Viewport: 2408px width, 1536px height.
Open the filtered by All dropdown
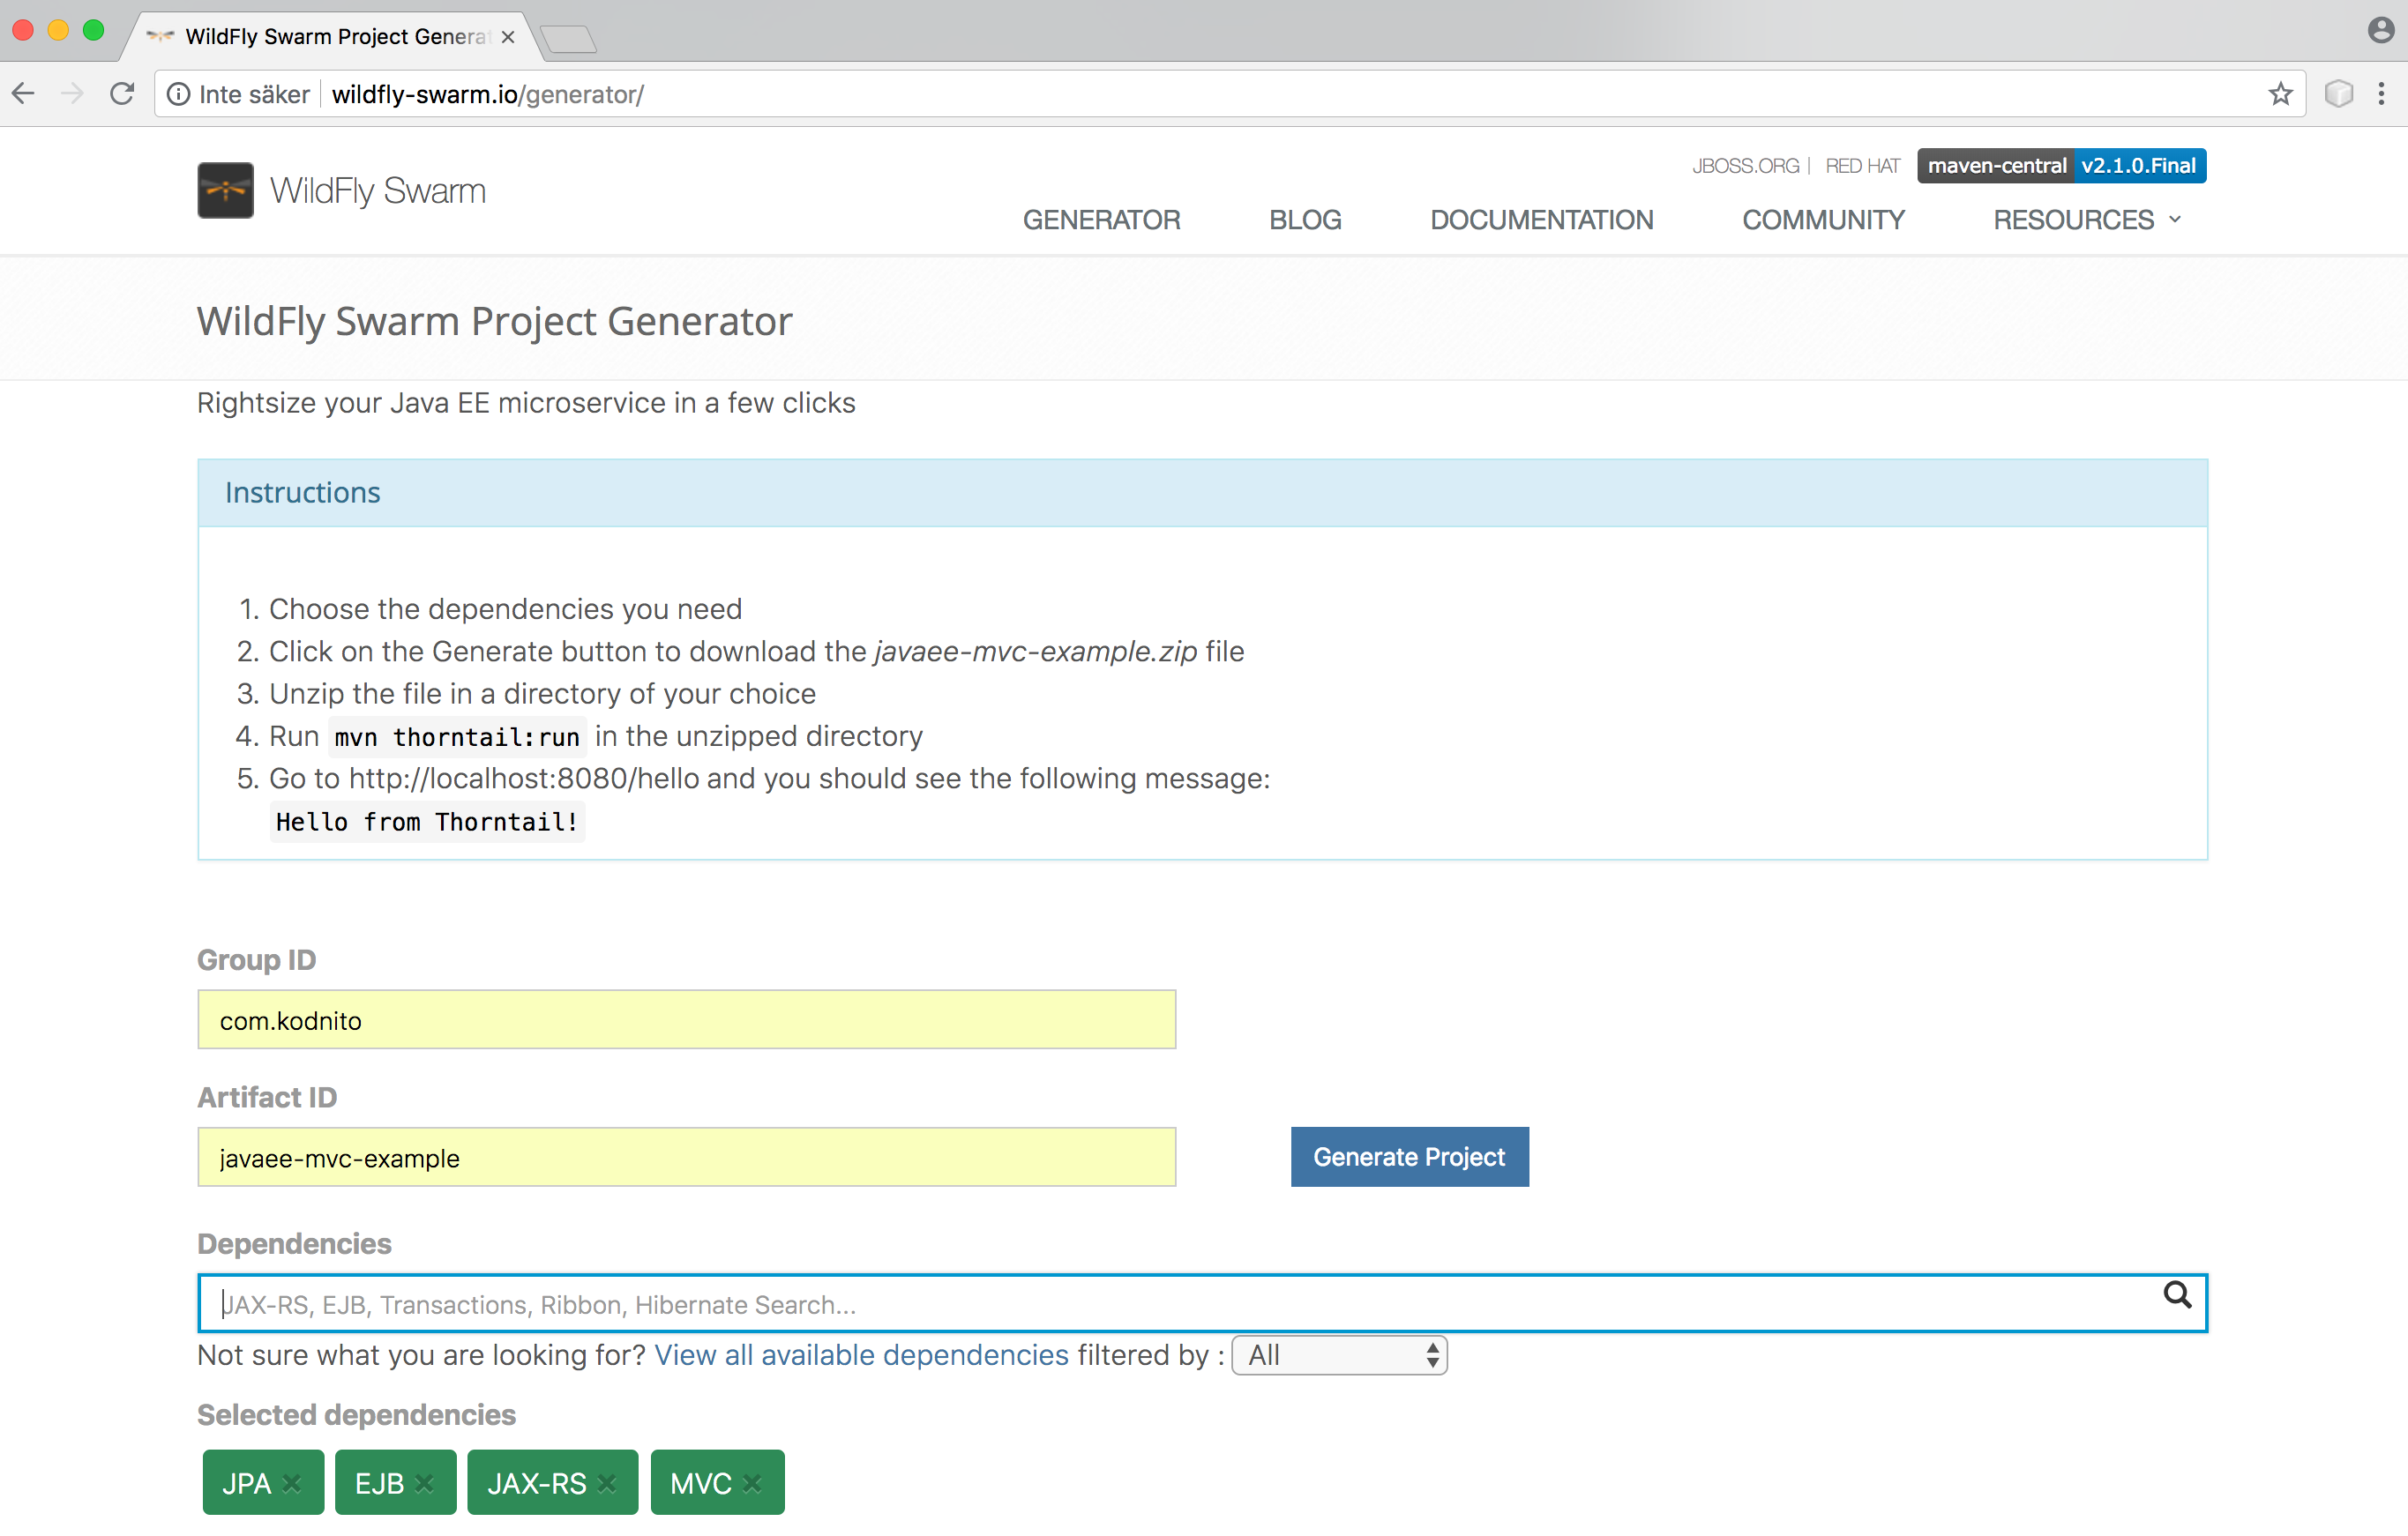tap(1339, 1355)
